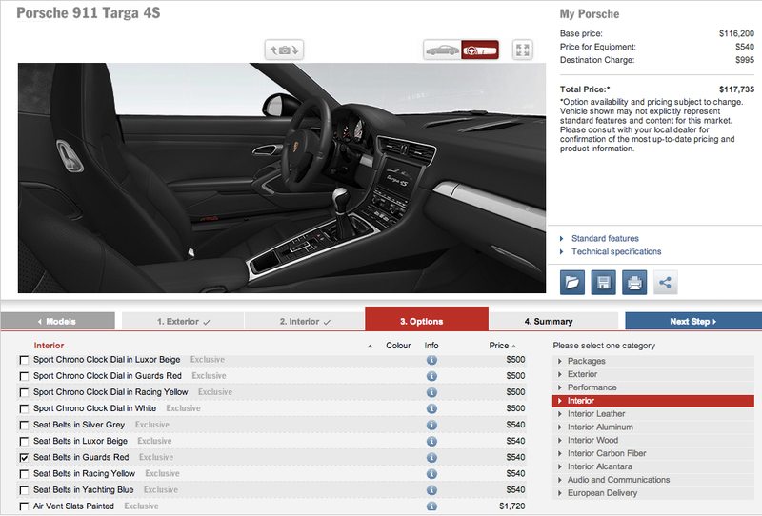
Task: Expand the Exterior category
Action: tap(653, 374)
